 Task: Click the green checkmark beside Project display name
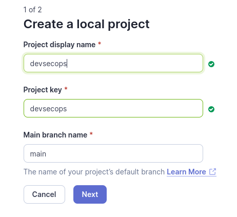tap(211, 64)
